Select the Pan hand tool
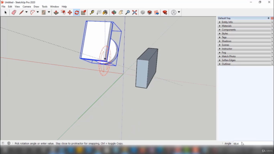 tap(121, 12)
